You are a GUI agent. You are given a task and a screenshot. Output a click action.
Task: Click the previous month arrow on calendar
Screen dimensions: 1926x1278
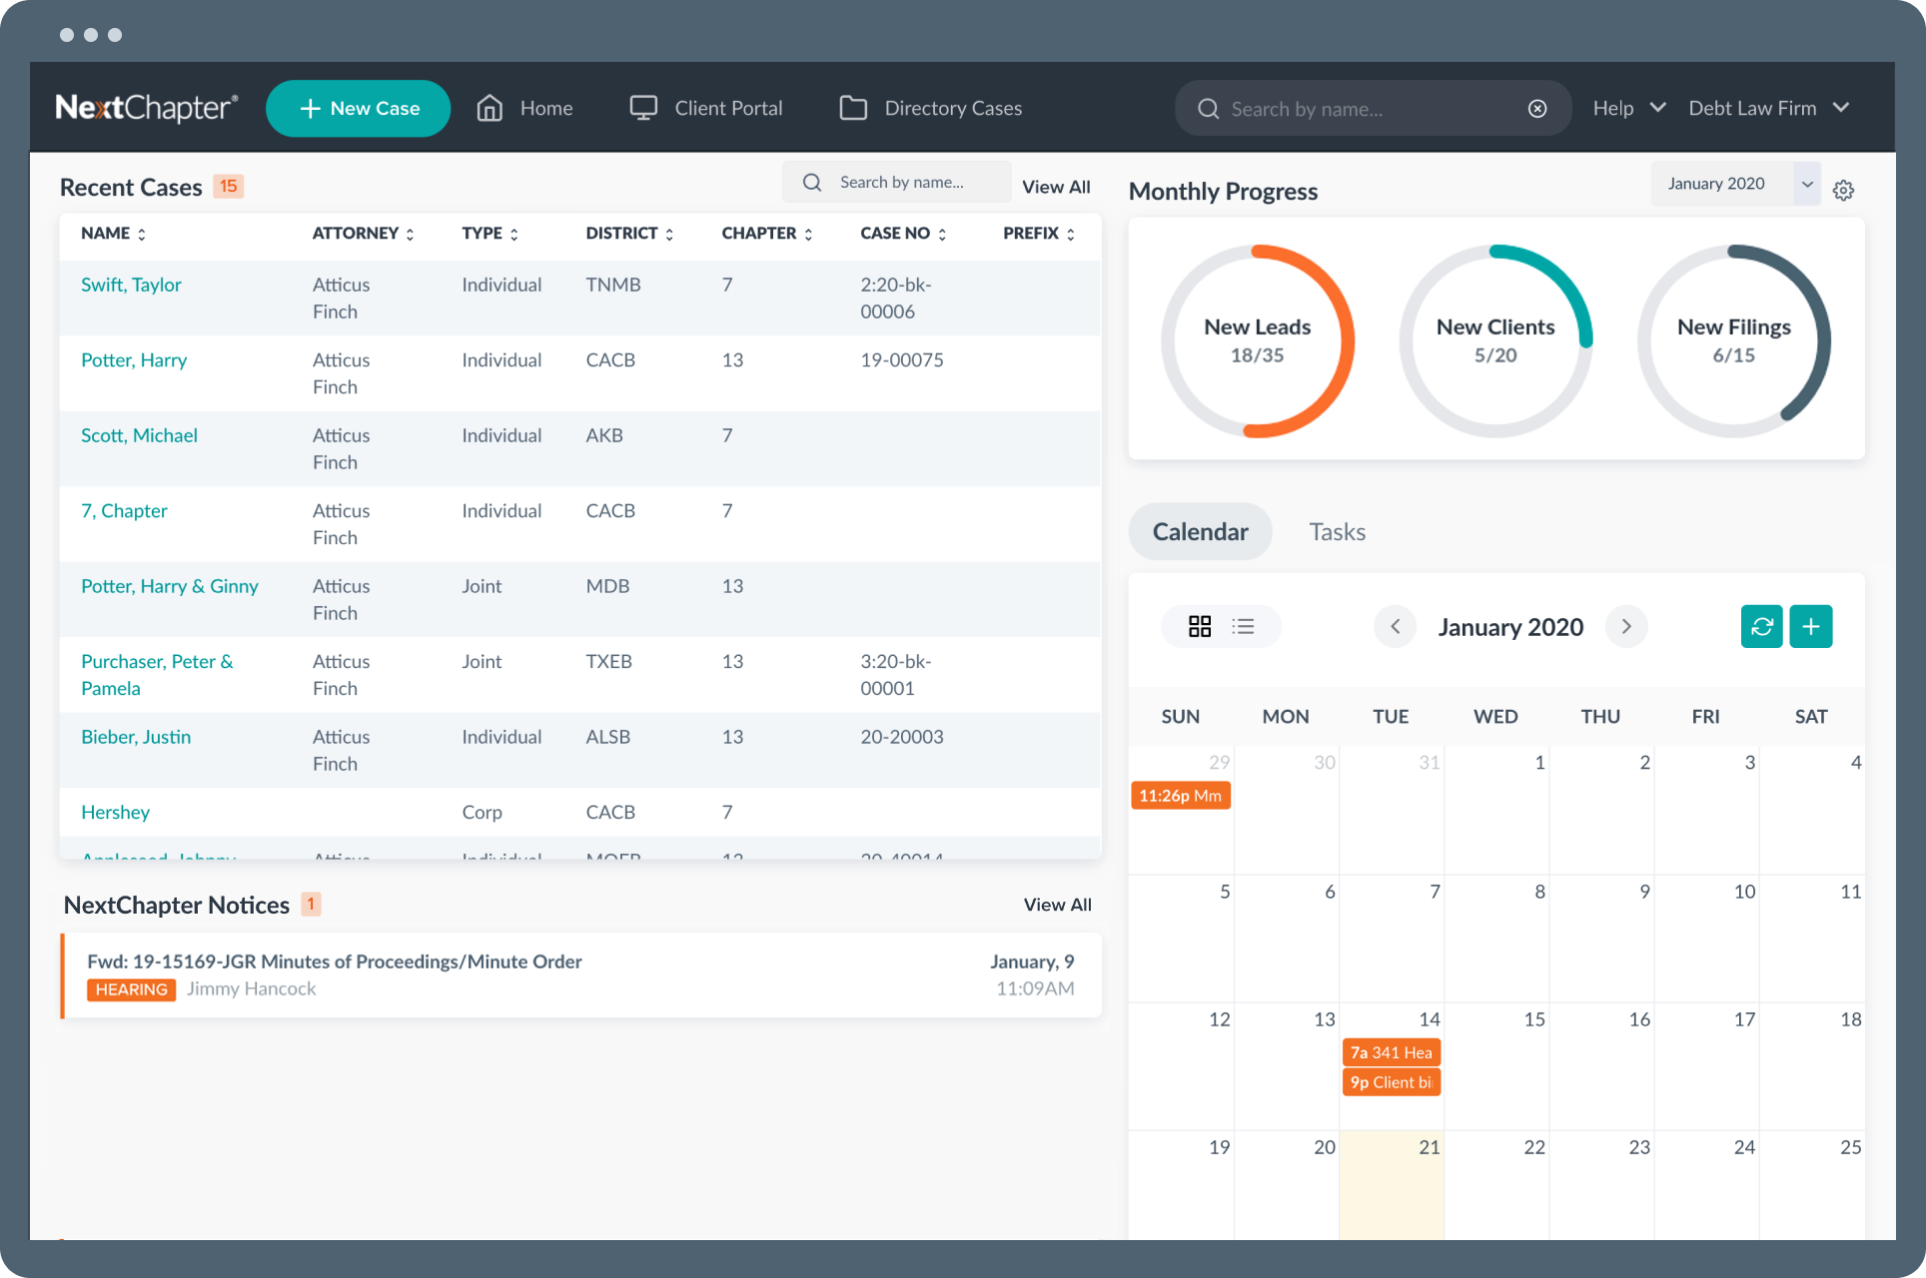[x=1397, y=626]
